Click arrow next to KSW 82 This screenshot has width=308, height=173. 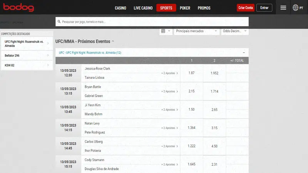48,65
